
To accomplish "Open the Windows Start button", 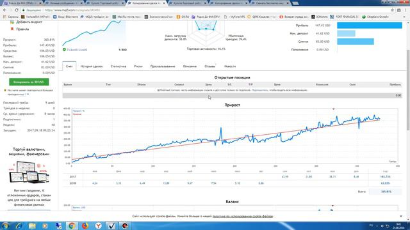I will click(6, 226).
